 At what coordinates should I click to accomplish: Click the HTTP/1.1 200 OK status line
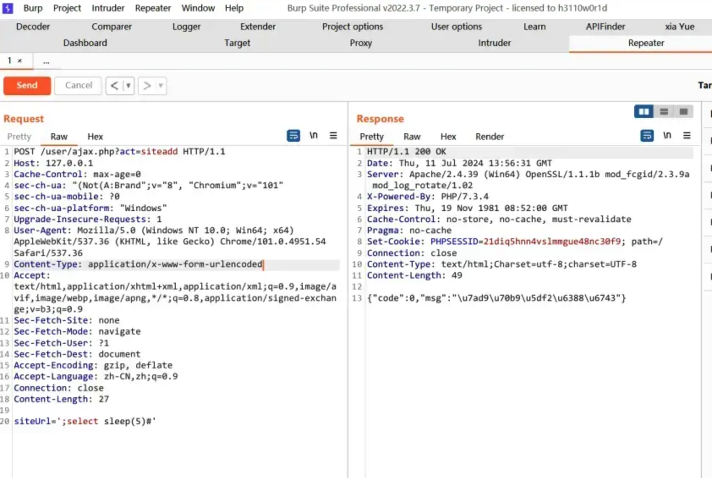(406, 151)
